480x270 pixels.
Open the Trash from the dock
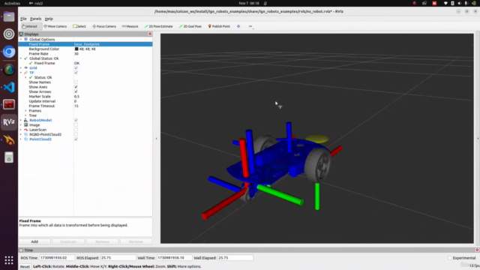pos(9,157)
